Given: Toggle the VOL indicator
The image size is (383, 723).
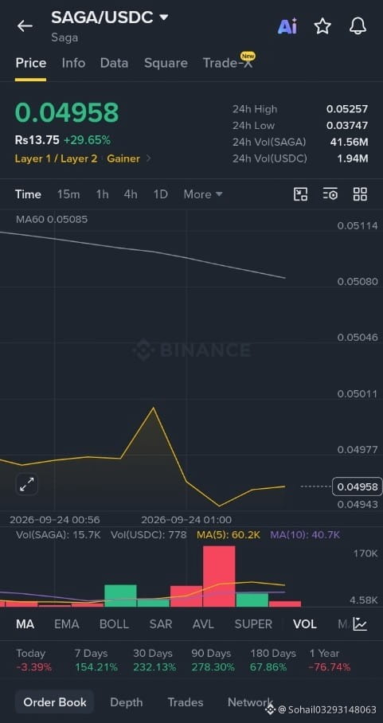Looking at the screenshot, I should coord(305,623).
